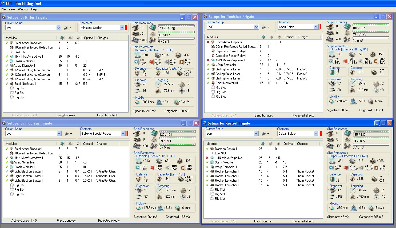
Task: Click red skill indicator beside Minmatar Soldier
Action: point(126,28)
